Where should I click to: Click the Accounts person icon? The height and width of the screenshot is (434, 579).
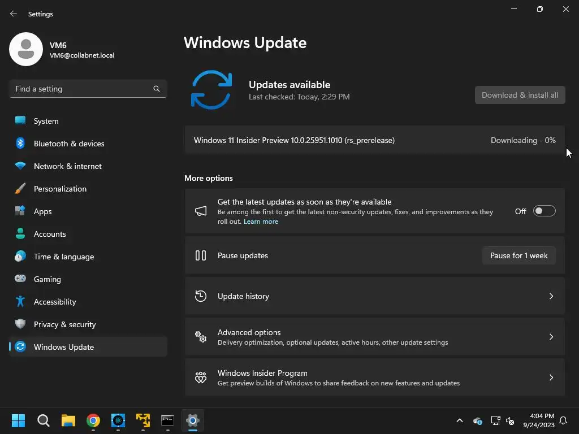click(20, 233)
